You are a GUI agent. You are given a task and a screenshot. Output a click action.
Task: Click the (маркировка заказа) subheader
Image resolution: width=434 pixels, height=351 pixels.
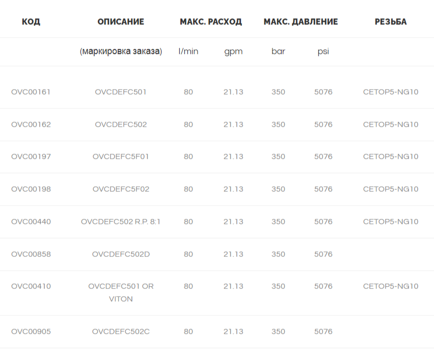[x=121, y=51]
